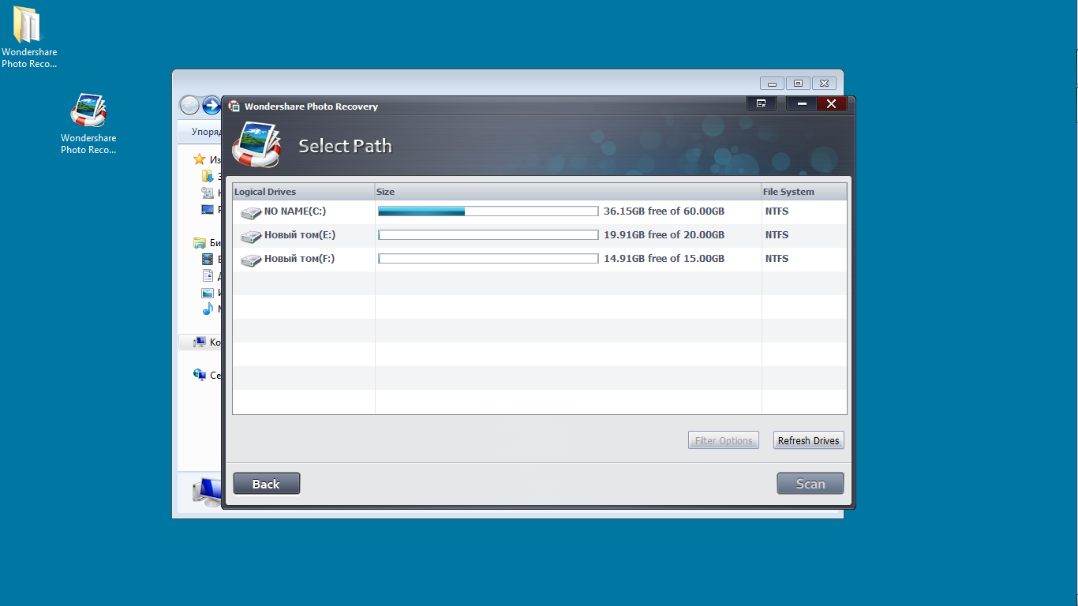Click the Videos filmstrip icon in Explorer sidebar
This screenshot has height=606, width=1078.
click(208, 259)
